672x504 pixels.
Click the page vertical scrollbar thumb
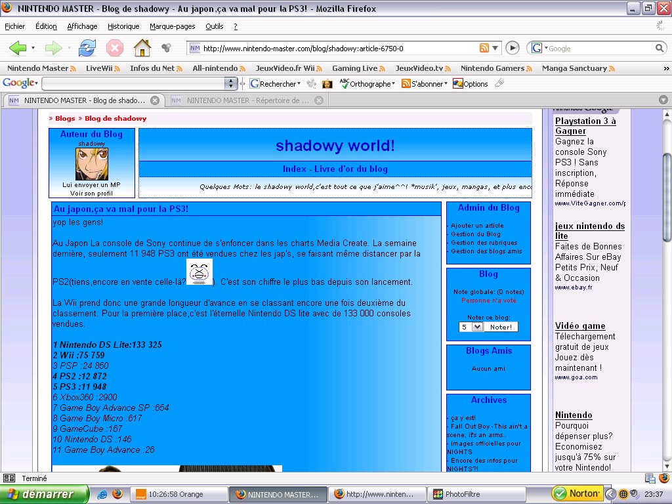(x=667, y=197)
